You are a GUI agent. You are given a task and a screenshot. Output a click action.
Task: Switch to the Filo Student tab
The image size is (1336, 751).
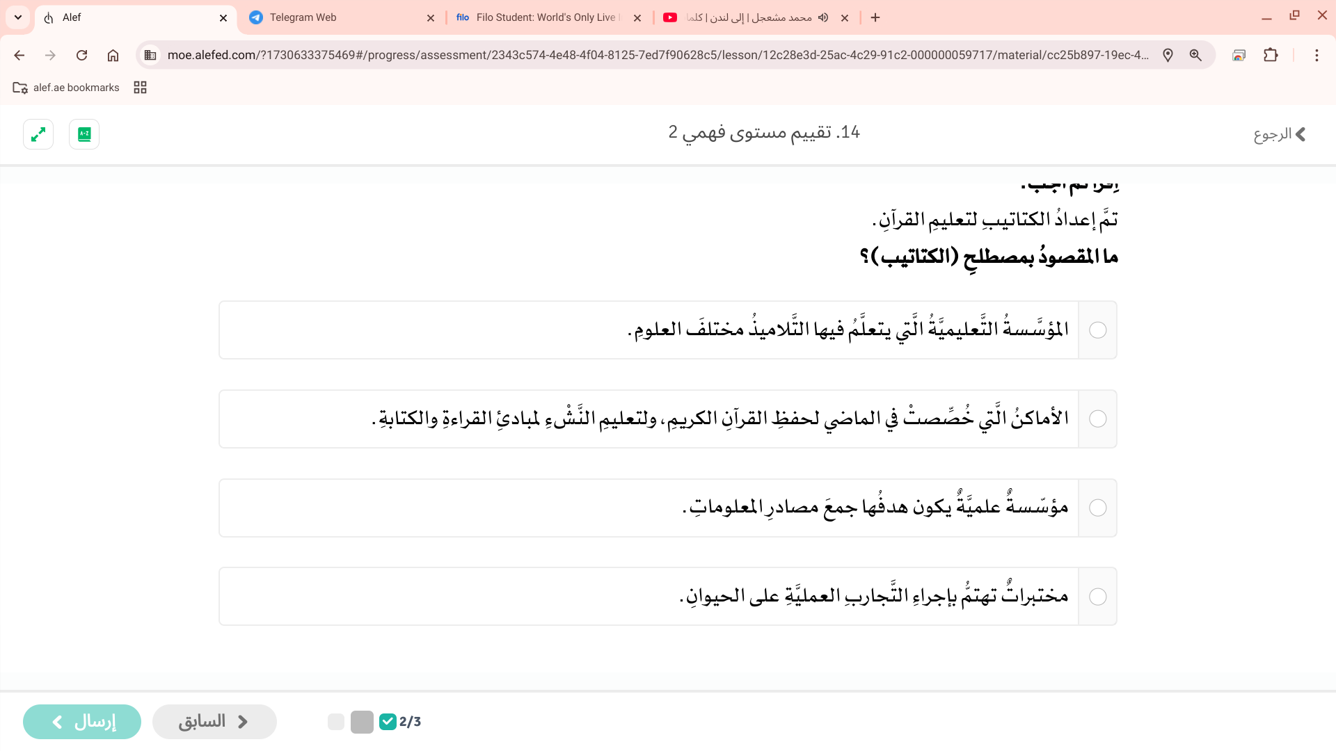[x=546, y=17]
